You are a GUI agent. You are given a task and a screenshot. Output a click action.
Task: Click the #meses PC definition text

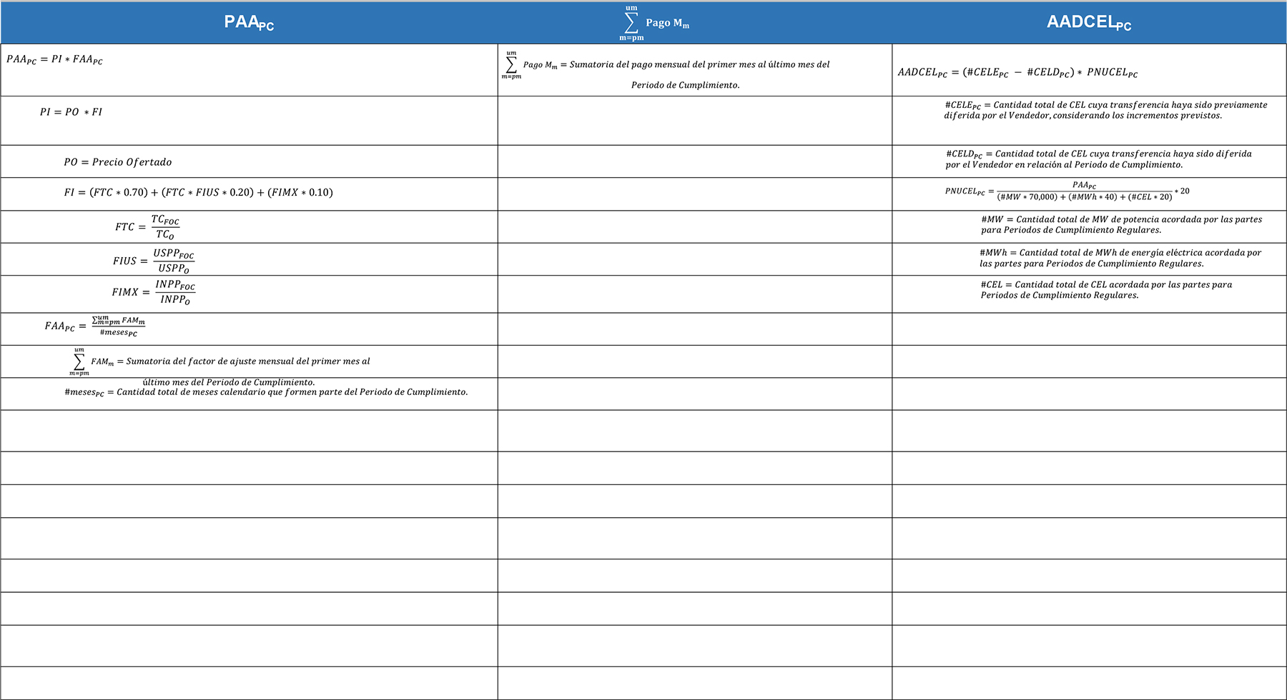pos(266,392)
